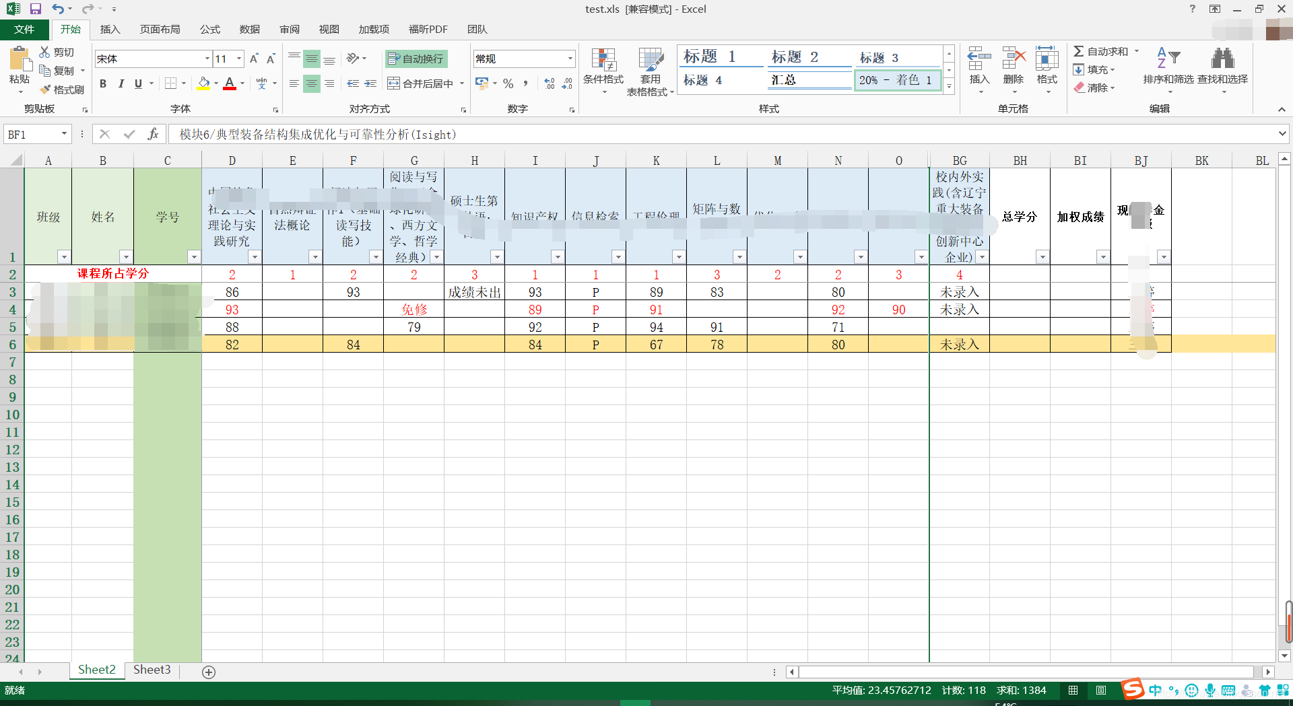
Task: Switch to Sheet3 worksheet tab
Action: (x=152, y=670)
